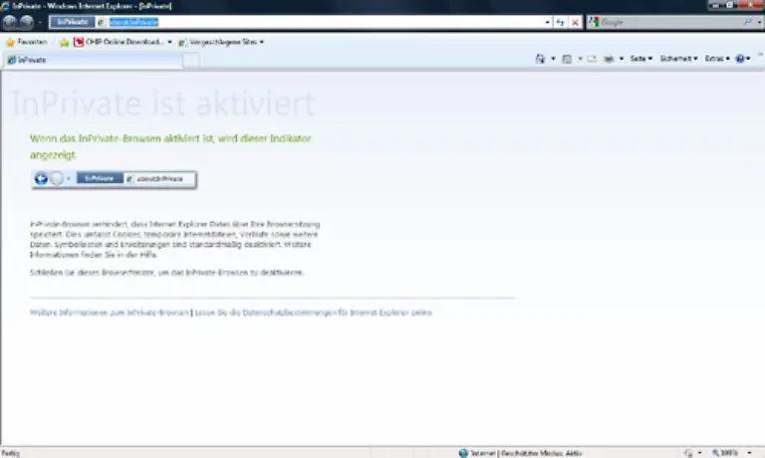Open CHIP Online Download favorite link
Image resolution: width=765 pixels, height=458 pixels.
point(119,42)
